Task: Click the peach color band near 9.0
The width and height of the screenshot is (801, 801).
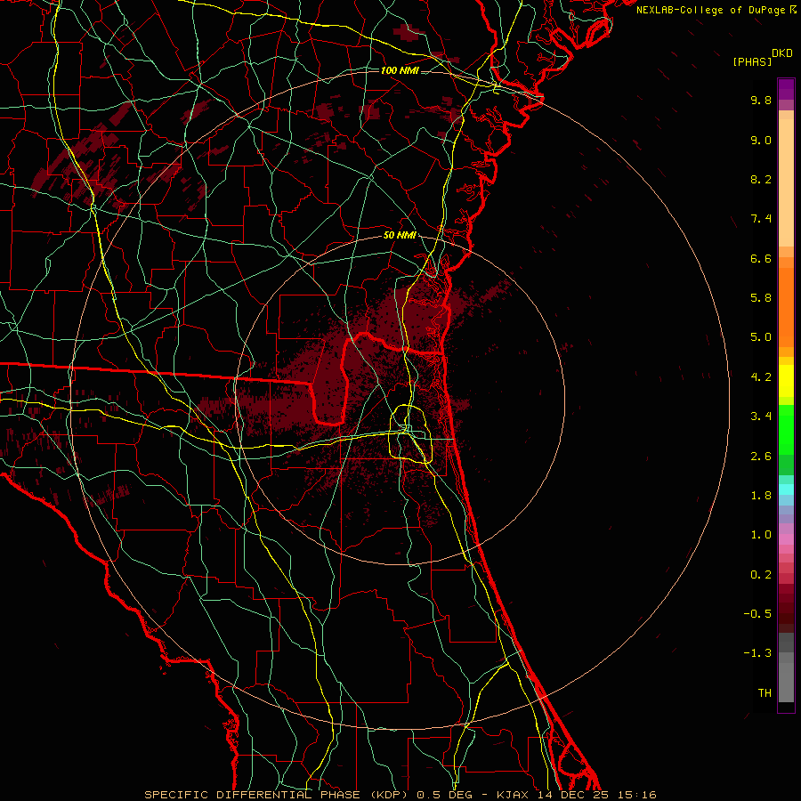Action: tap(786, 141)
